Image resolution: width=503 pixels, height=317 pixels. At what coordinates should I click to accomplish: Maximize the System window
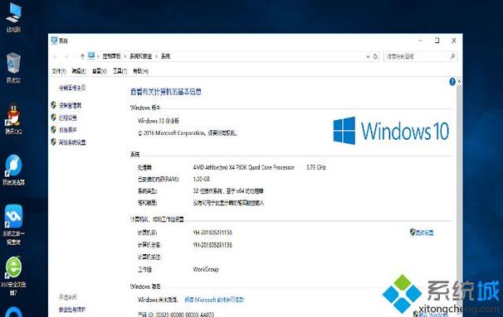[x=437, y=41]
